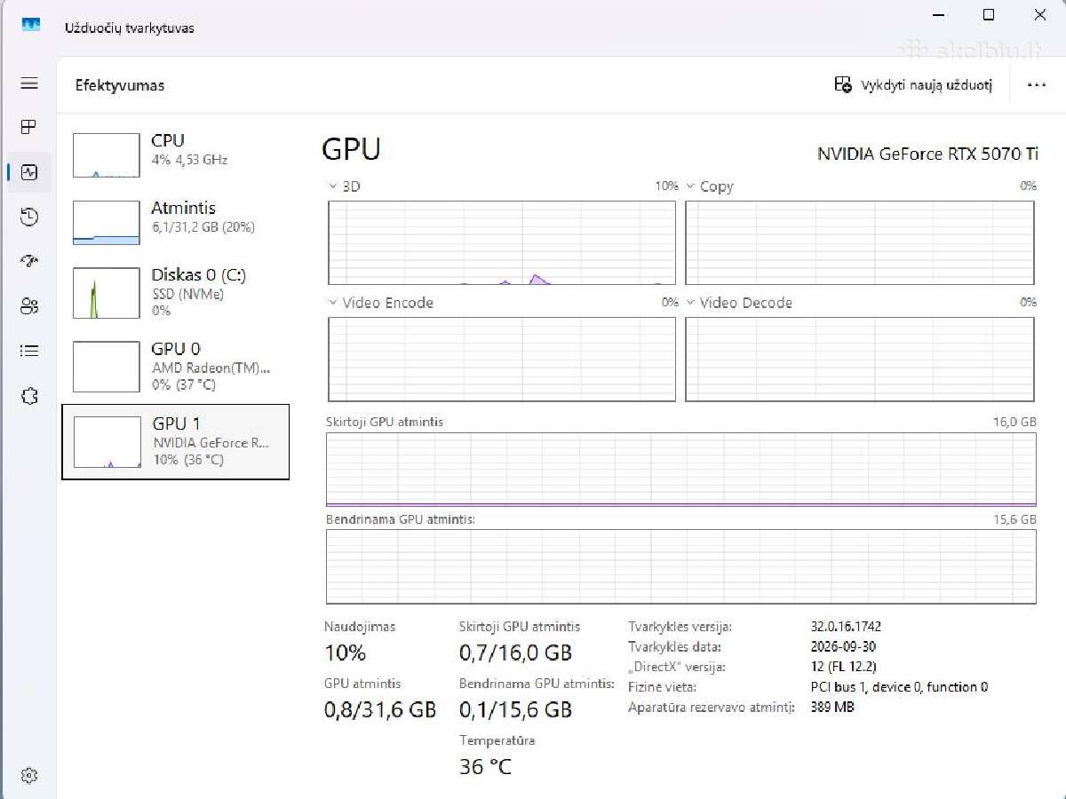
Task: Select GPU 0 AMD Radeon item
Action: coord(175,367)
